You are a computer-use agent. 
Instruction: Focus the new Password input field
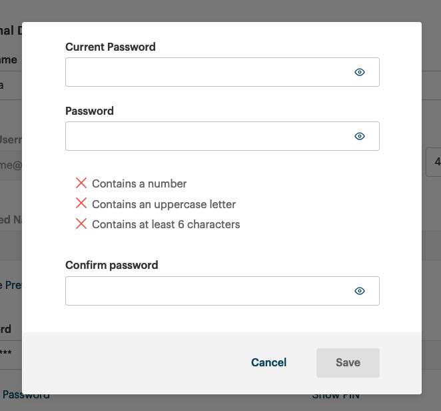(207, 136)
